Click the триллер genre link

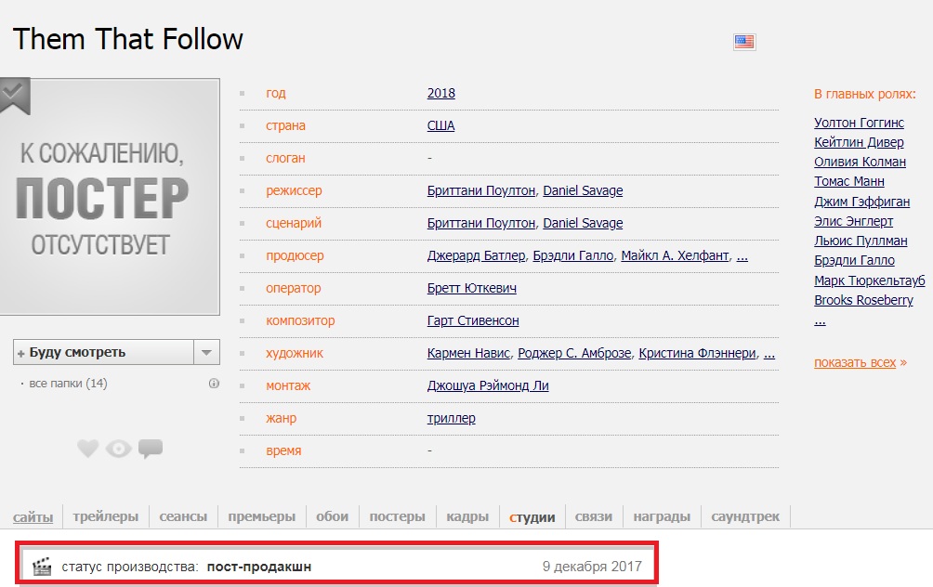pyautogui.click(x=452, y=418)
